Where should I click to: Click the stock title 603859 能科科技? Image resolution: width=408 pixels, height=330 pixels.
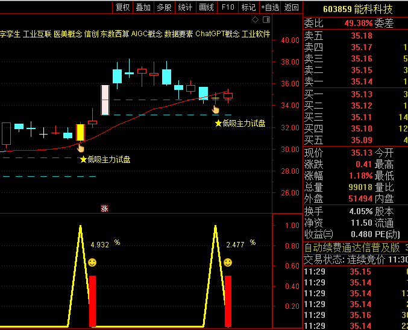pos(358,10)
